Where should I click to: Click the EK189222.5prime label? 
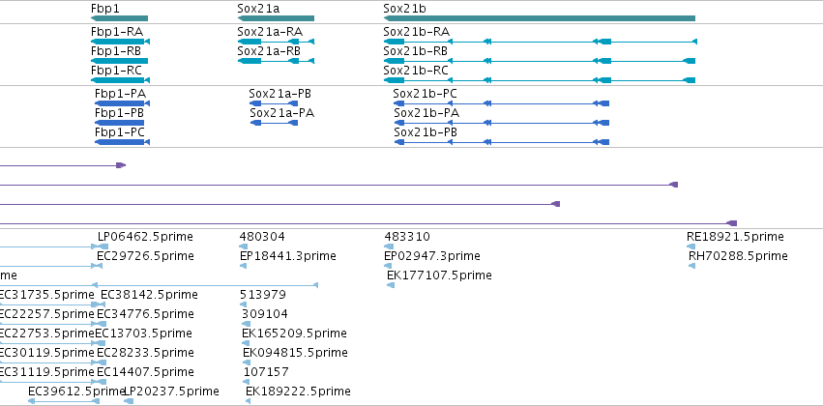pyautogui.click(x=298, y=391)
